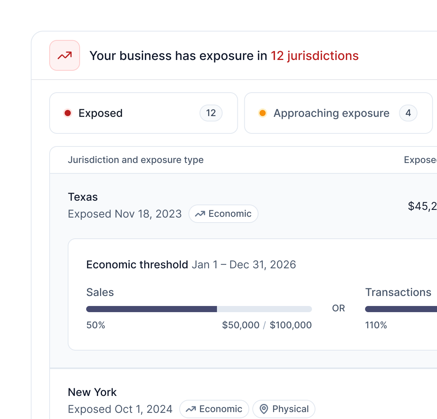This screenshot has width=437, height=419.
Task: Click the Texas Economic tag
Action: tap(224, 214)
